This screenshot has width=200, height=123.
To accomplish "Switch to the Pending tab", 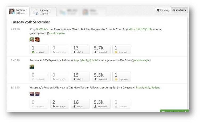I will [x=163, y=10].
